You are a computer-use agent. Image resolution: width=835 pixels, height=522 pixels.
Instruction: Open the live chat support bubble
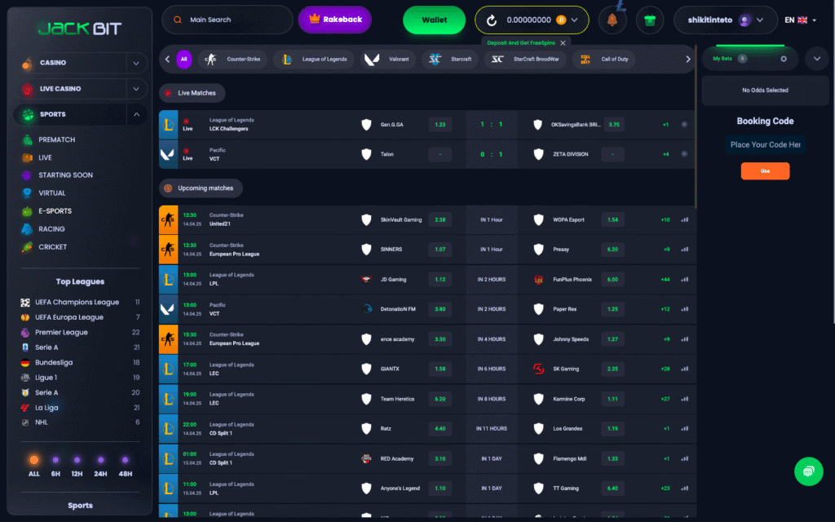(x=808, y=471)
